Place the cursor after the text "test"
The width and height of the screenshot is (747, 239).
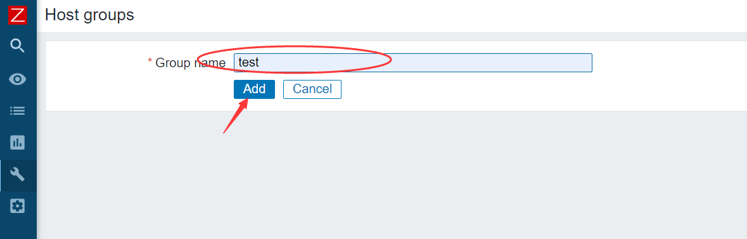tap(260, 63)
